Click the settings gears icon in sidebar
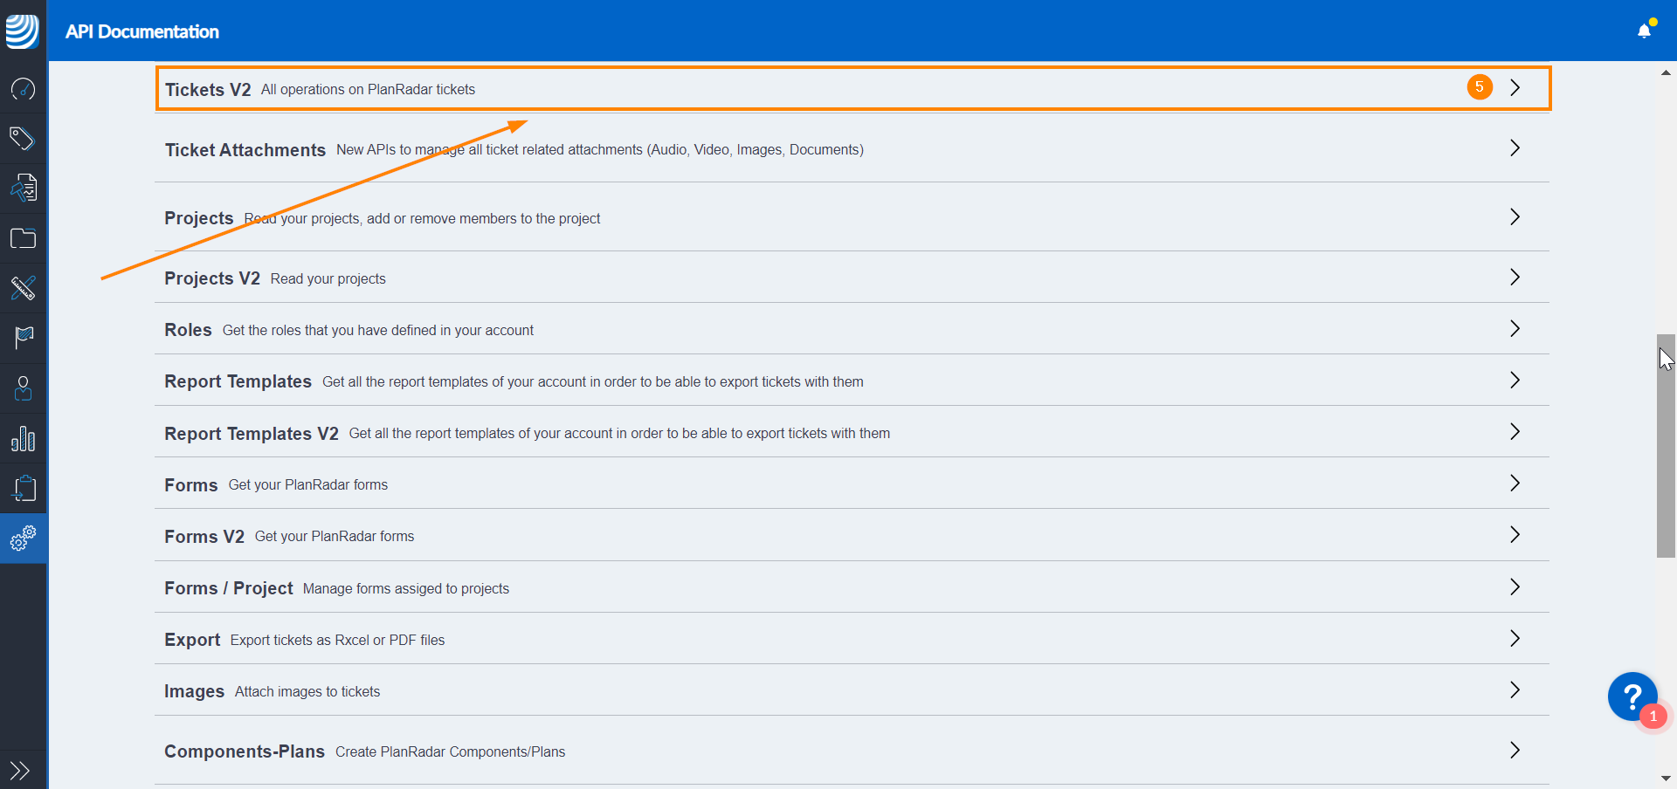This screenshot has height=789, width=1677. click(23, 539)
